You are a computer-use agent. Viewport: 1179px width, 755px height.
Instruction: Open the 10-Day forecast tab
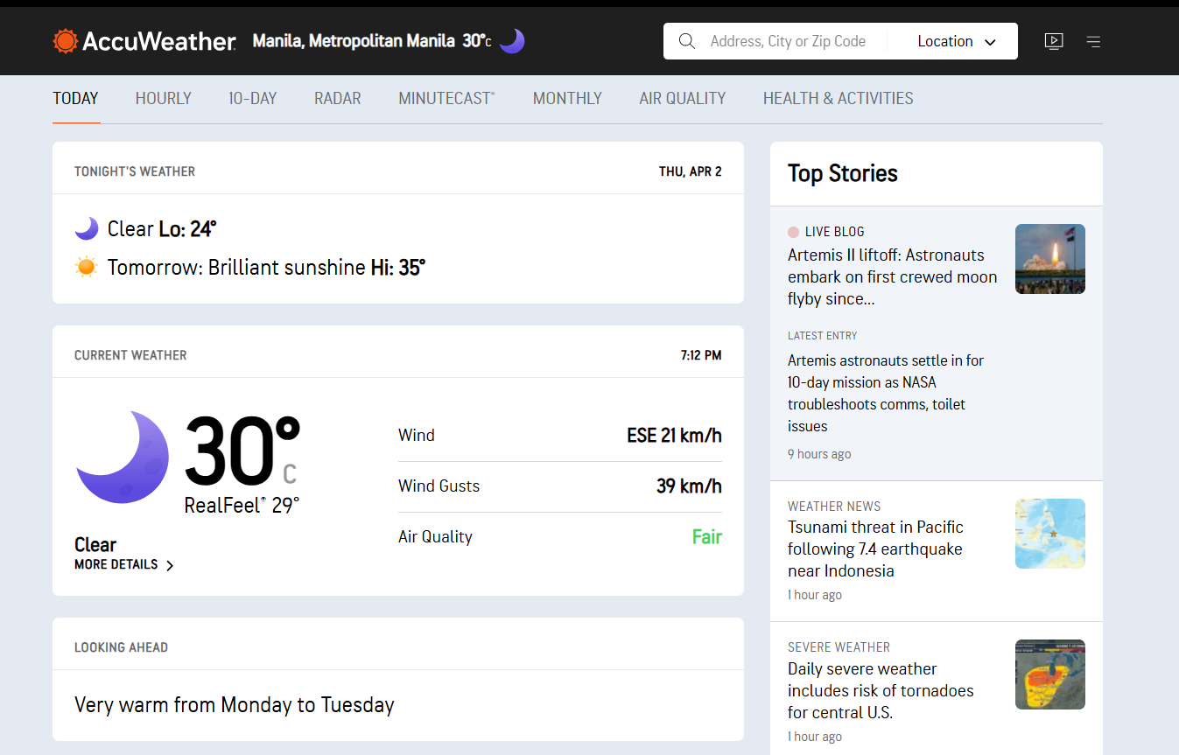click(253, 98)
